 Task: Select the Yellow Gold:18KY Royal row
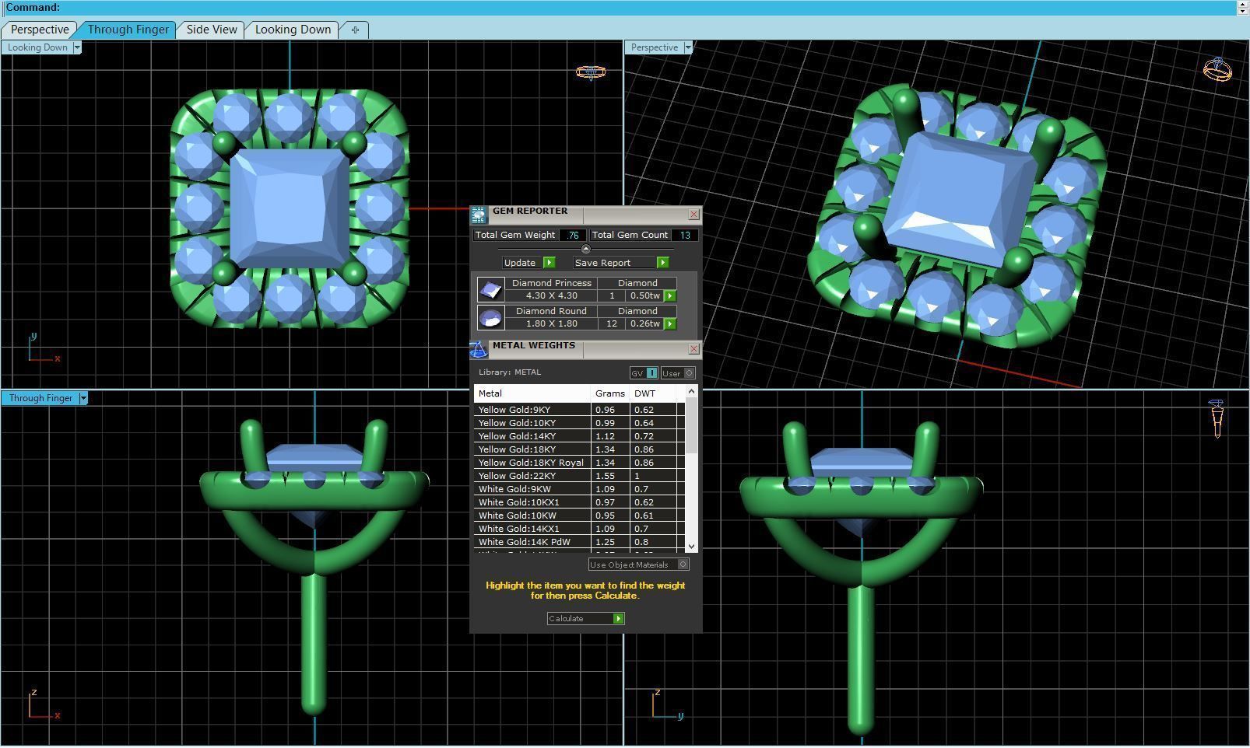pos(580,463)
